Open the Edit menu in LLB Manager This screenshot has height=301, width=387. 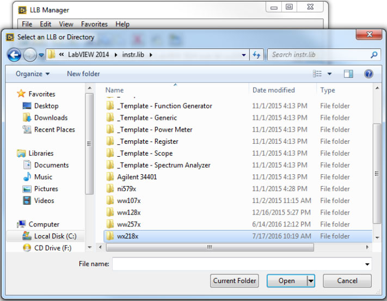pos(46,24)
